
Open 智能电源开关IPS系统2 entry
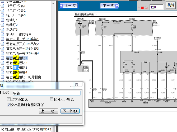[22, 44]
